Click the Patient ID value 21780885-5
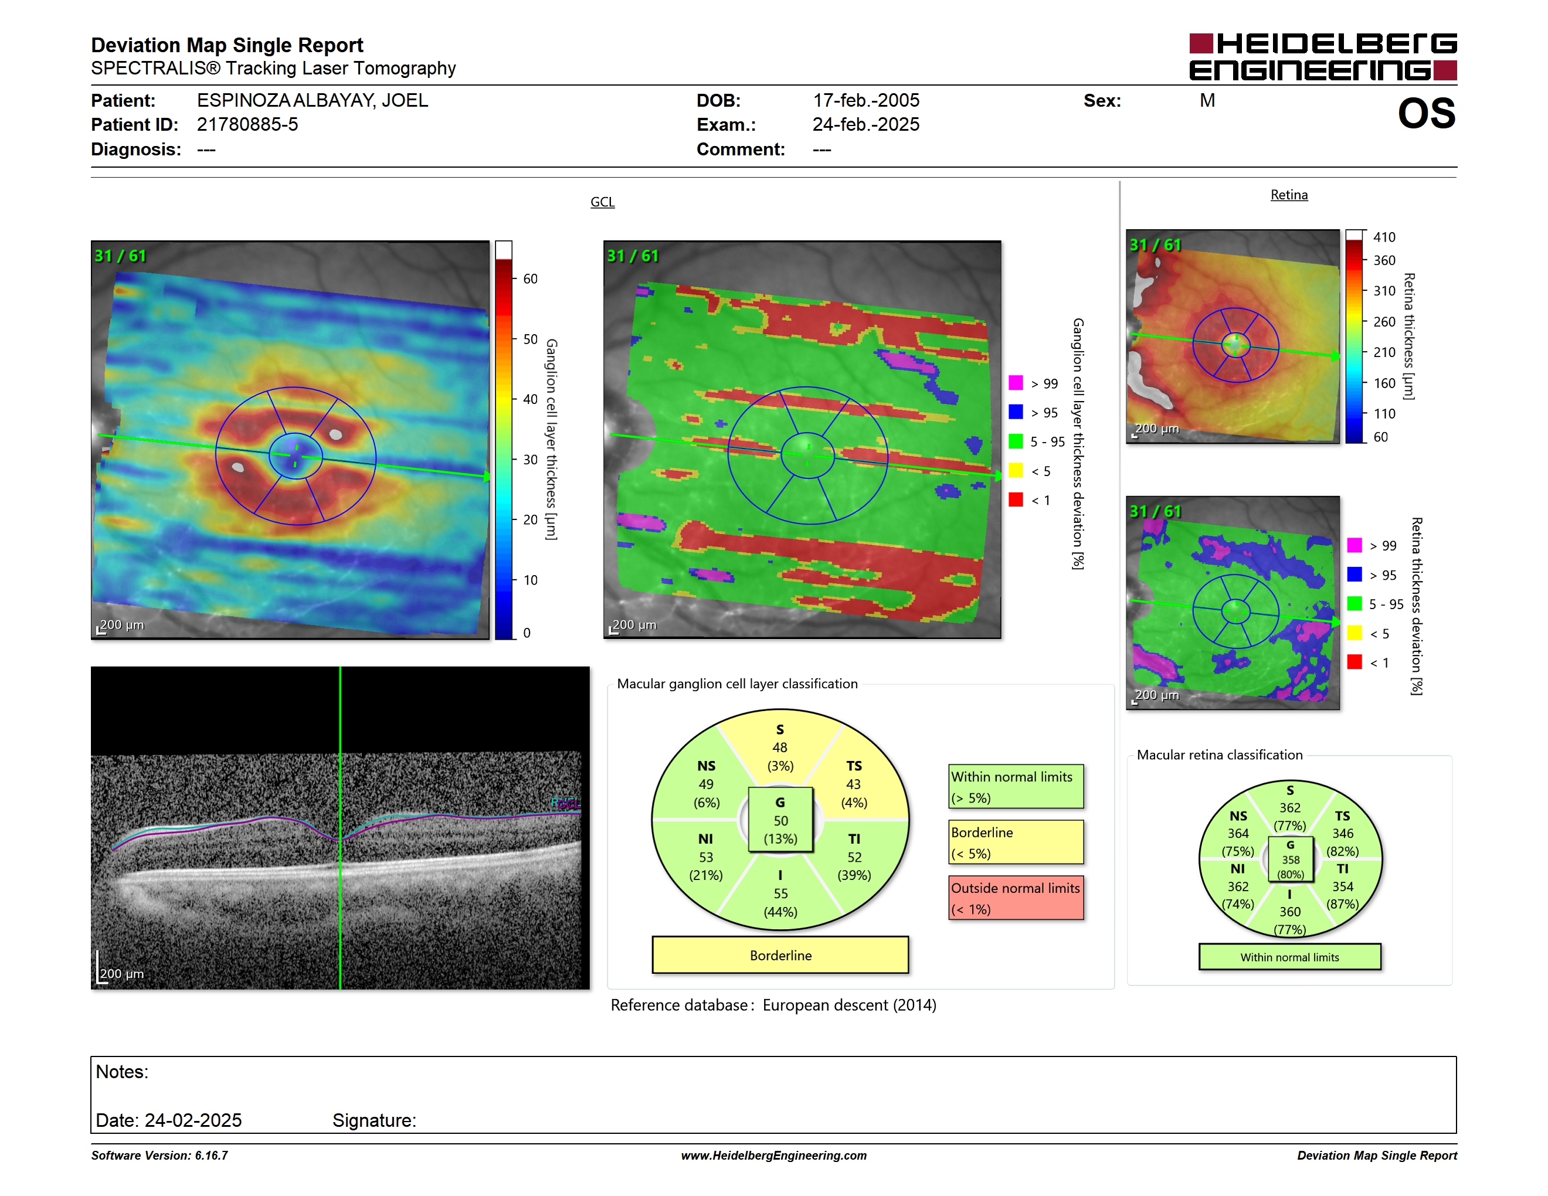Screen dimensions: 1548x1196 point(247,125)
